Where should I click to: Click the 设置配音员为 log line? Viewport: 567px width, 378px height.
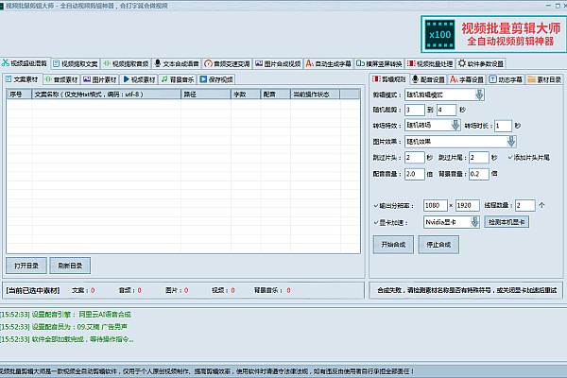point(63,327)
